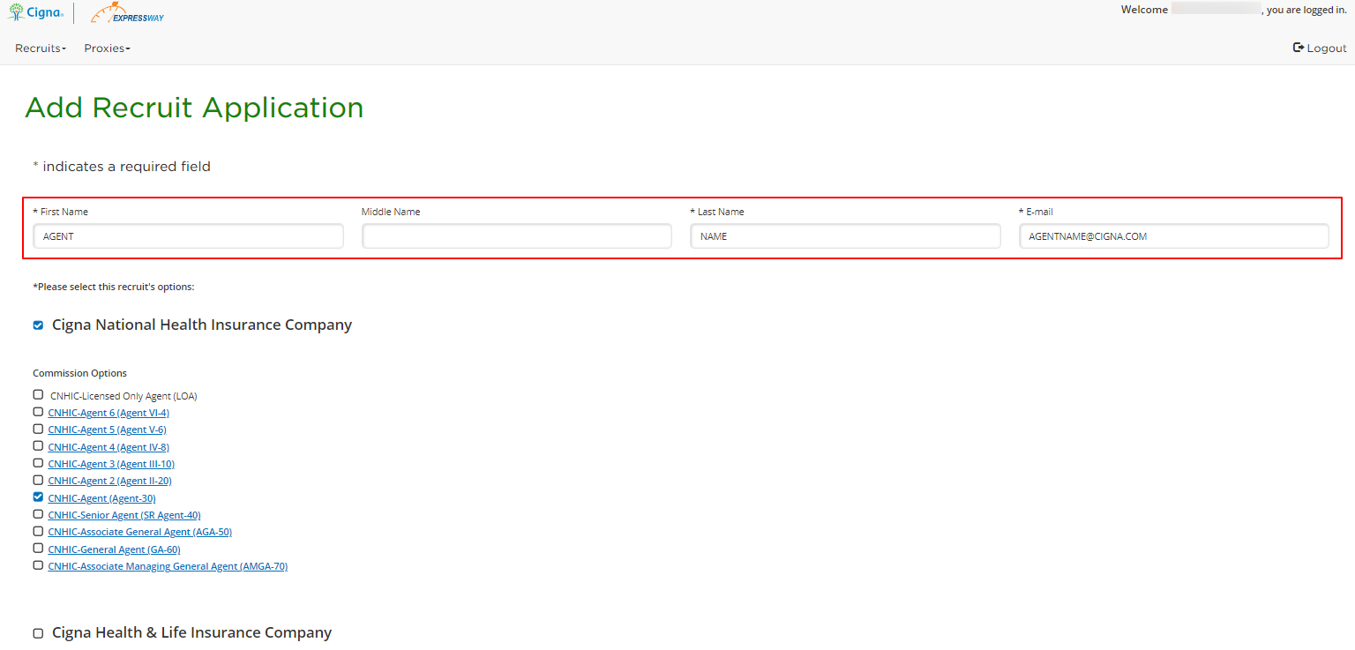The width and height of the screenshot is (1355, 650).
Task: Click the 'indicates a required field' note
Action: click(122, 167)
